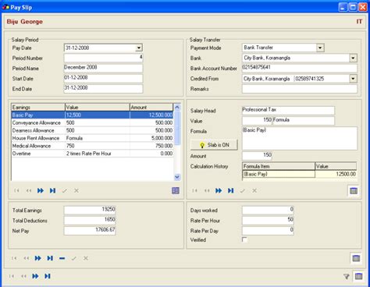Expand the Bank dropdown list
The width and height of the screenshot is (370, 287).
click(353, 58)
